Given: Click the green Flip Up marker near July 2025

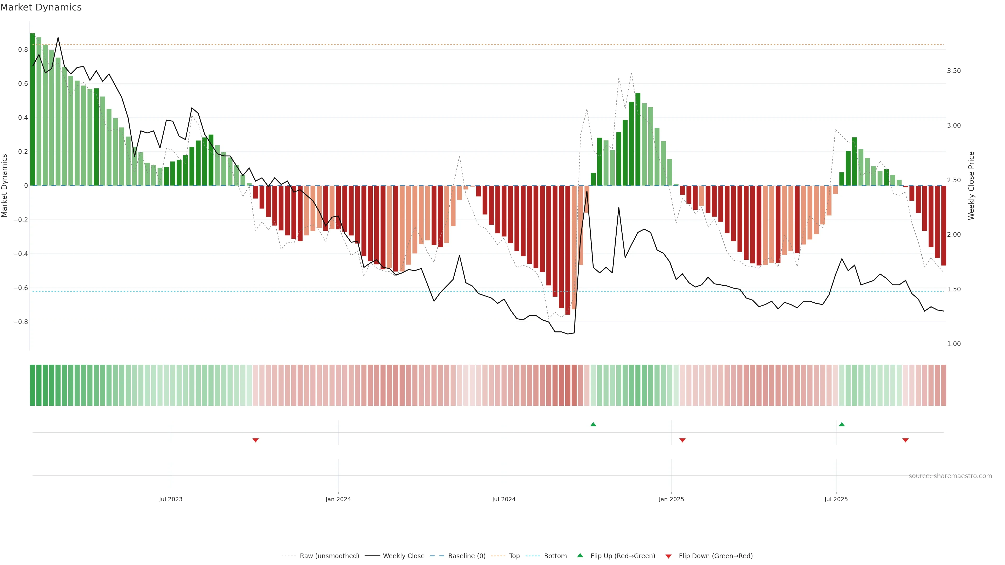Looking at the screenshot, I should click(x=841, y=424).
